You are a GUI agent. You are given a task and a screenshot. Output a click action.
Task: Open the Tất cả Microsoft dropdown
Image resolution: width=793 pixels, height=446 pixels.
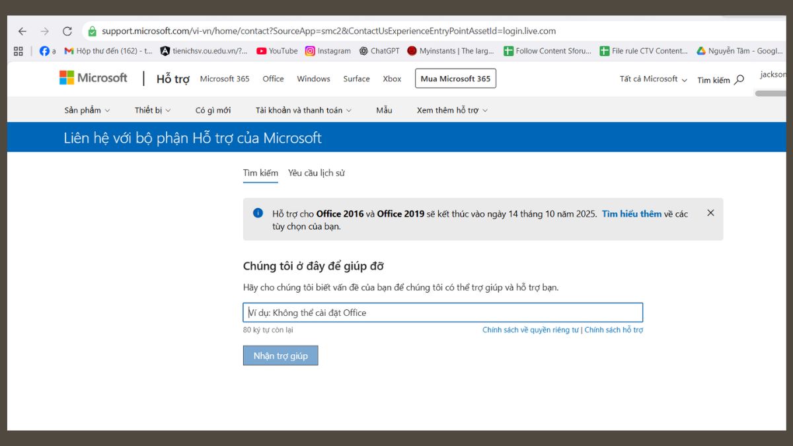click(653, 79)
